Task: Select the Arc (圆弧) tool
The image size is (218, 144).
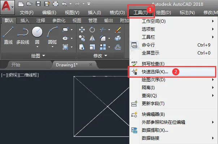Action: coord(52,35)
